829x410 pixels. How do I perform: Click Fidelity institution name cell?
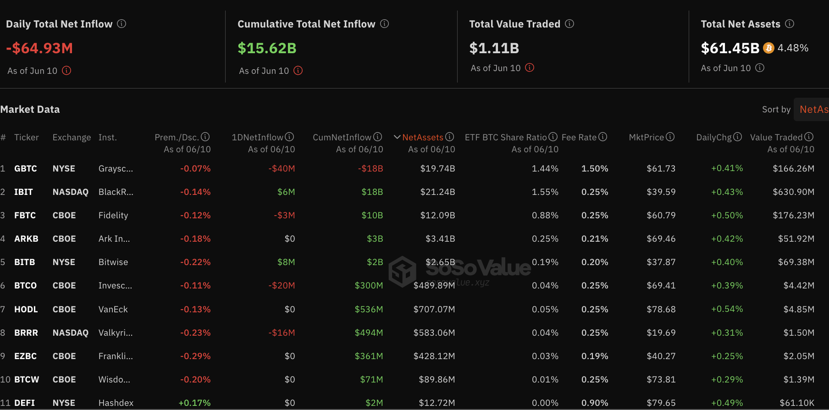point(113,215)
